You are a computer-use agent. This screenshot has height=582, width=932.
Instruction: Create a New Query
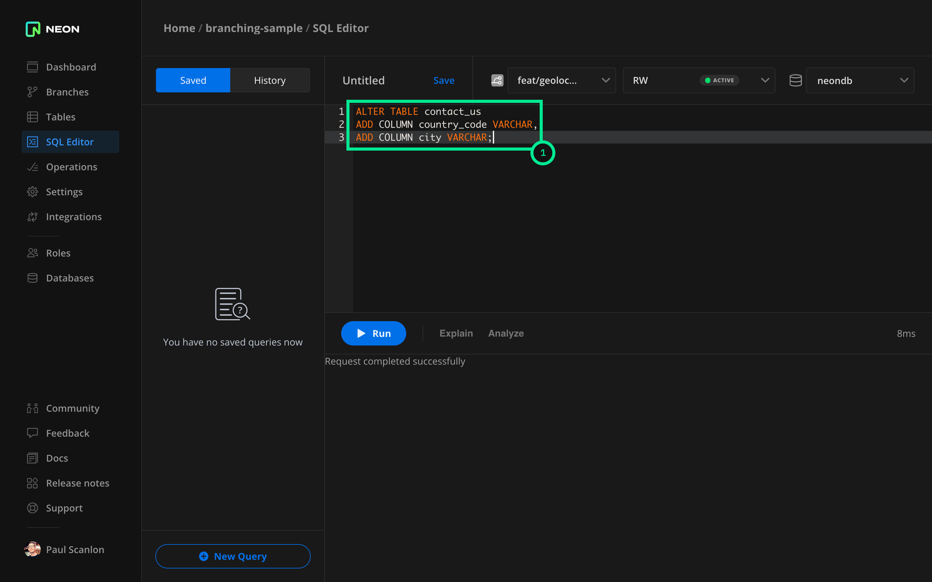tap(233, 556)
